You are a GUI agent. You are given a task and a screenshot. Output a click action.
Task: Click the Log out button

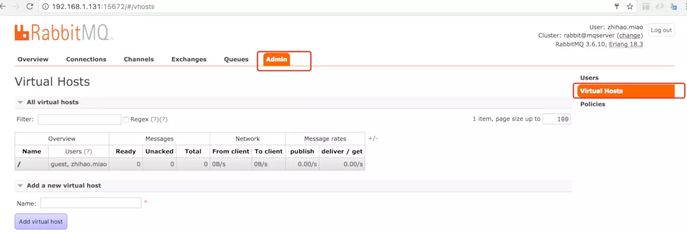[661, 30]
